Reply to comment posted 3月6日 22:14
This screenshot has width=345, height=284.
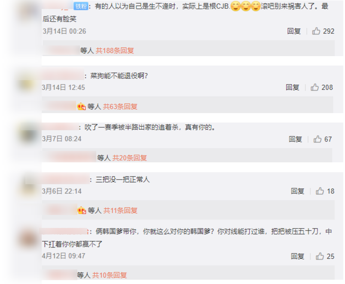pos(297,191)
